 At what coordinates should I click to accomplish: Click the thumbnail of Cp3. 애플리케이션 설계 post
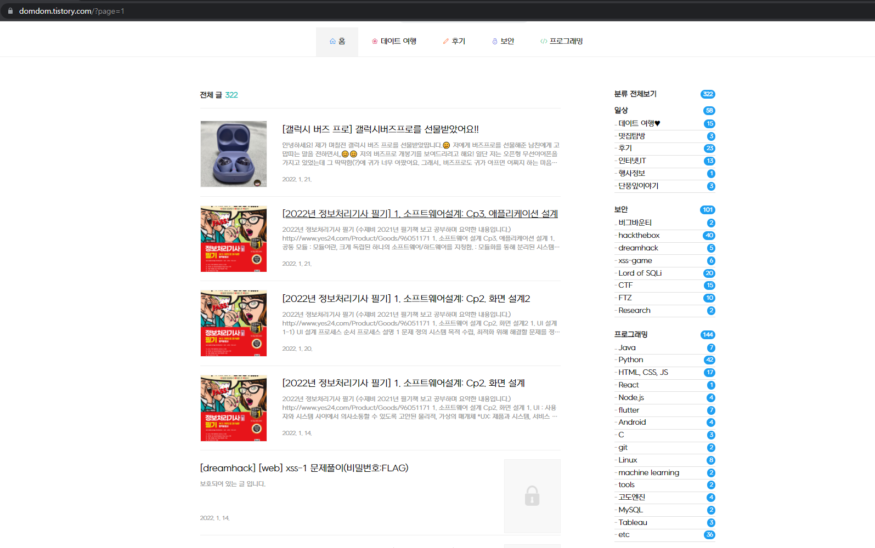(234, 239)
